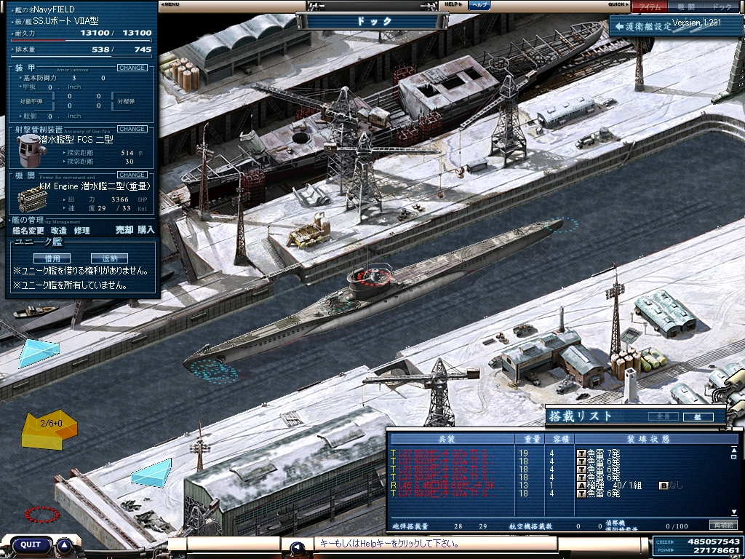Screen dimensions: 745x559
Task: Click the QUICK label in top bar
Action: click(618, 4)
